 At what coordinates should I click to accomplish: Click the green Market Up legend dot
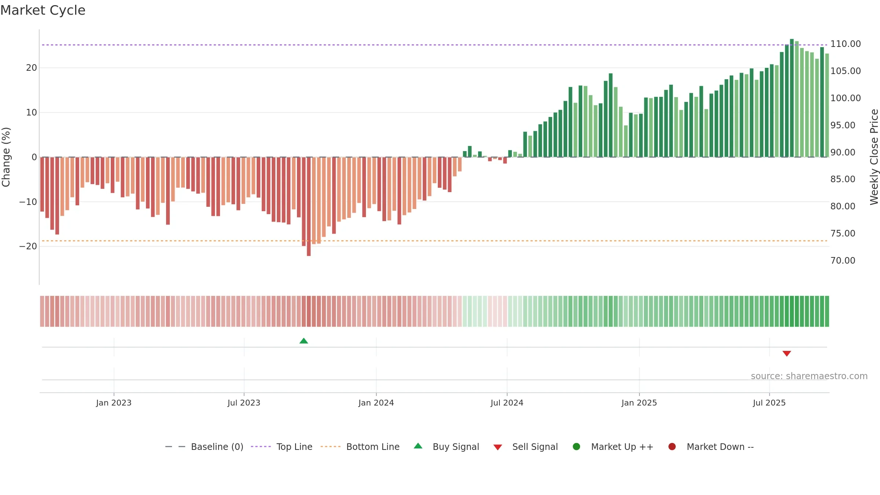tap(576, 447)
